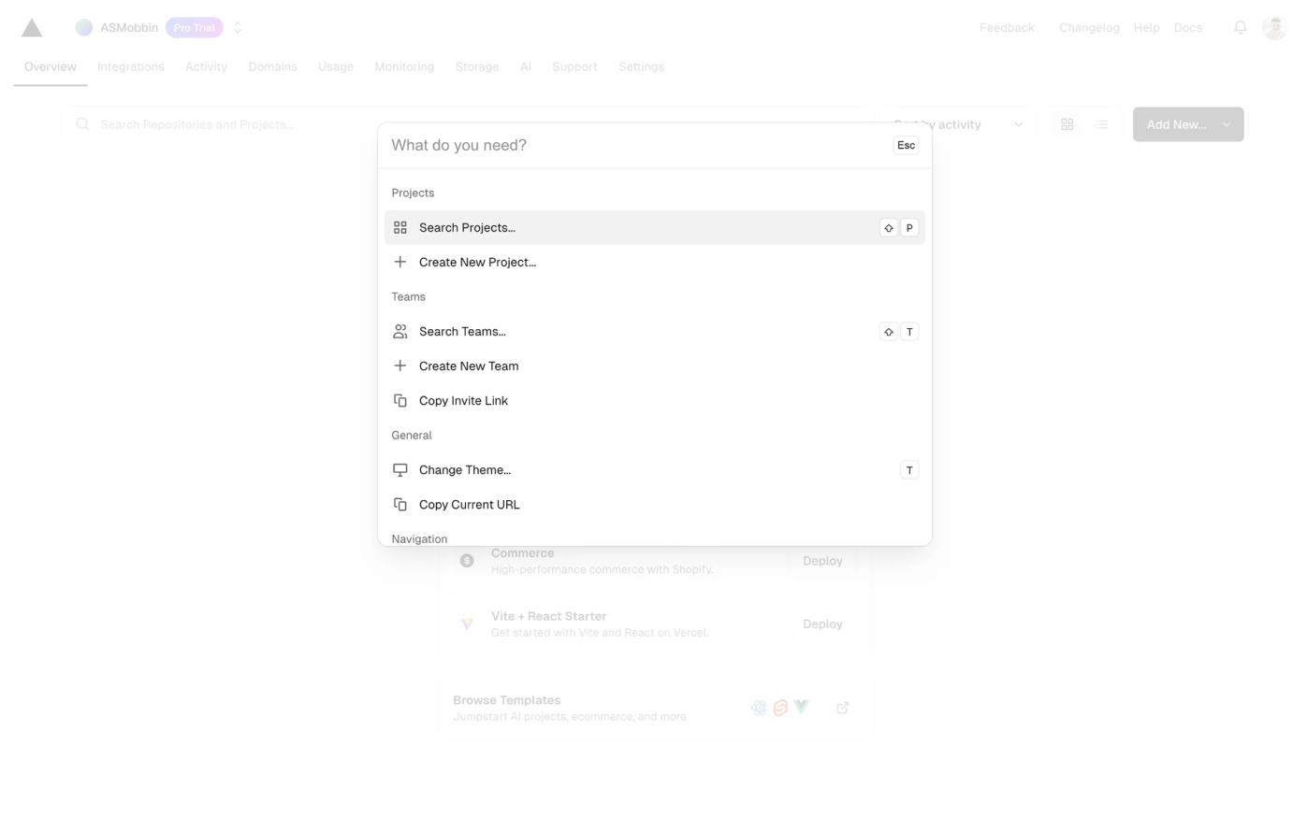Switch to grid view icon
1308x817 pixels.
coord(1067,124)
